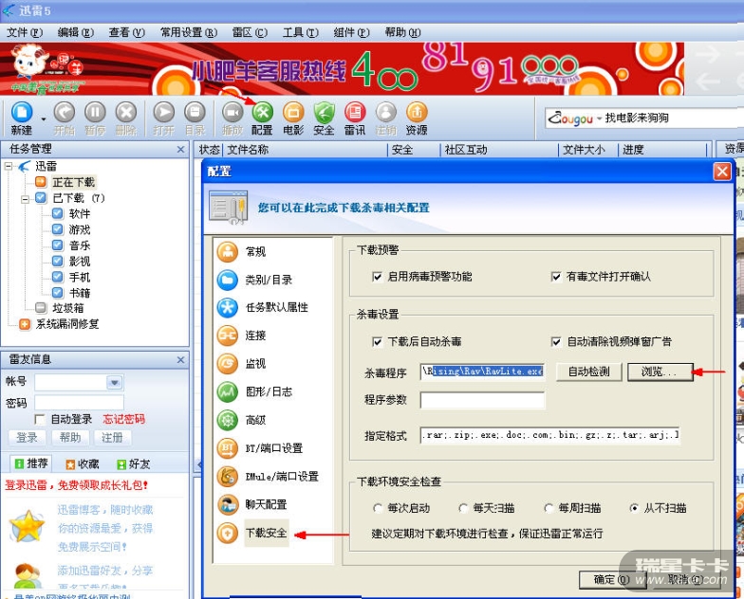Open the 帮助 menu
744x599 pixels.
pos(402,32)
